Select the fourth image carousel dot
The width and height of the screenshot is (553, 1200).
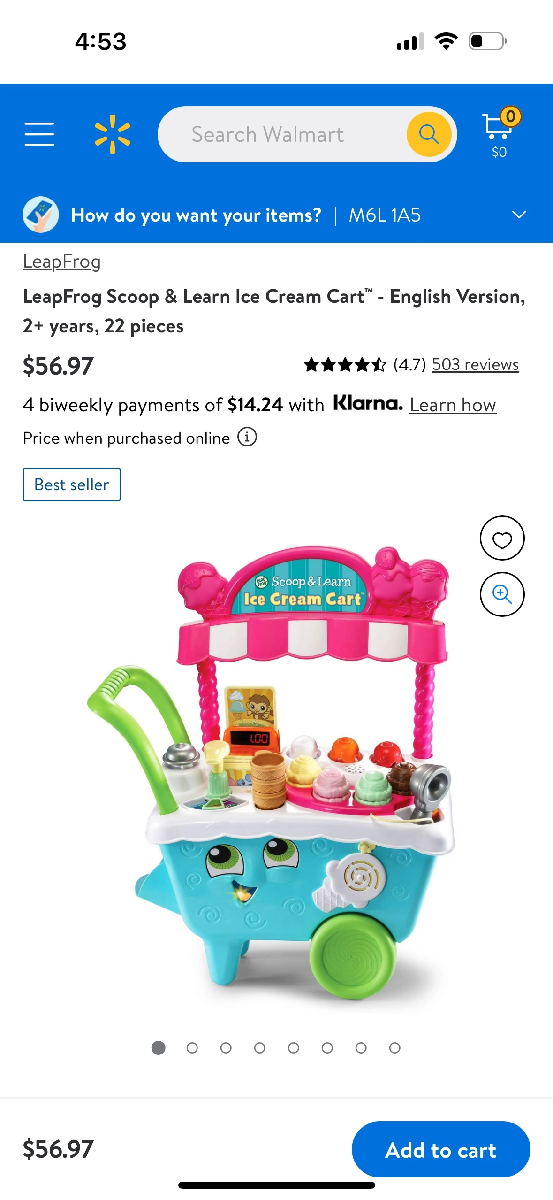coord(260,1048)
